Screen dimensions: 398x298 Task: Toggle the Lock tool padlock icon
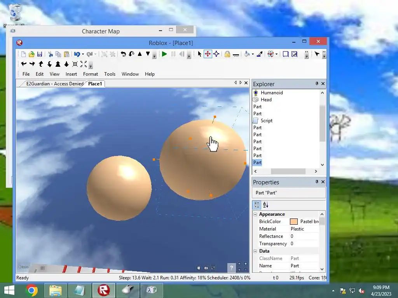pyautogui.click(x=227, y=54)
